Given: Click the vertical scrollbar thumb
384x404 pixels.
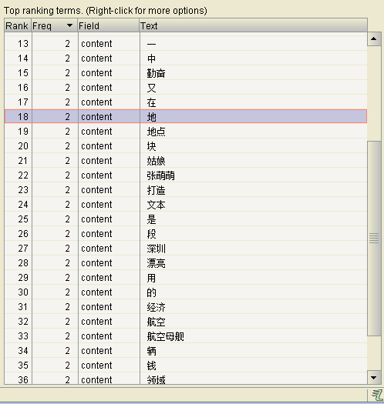Looking at the screenshot, I should point(374,239).
